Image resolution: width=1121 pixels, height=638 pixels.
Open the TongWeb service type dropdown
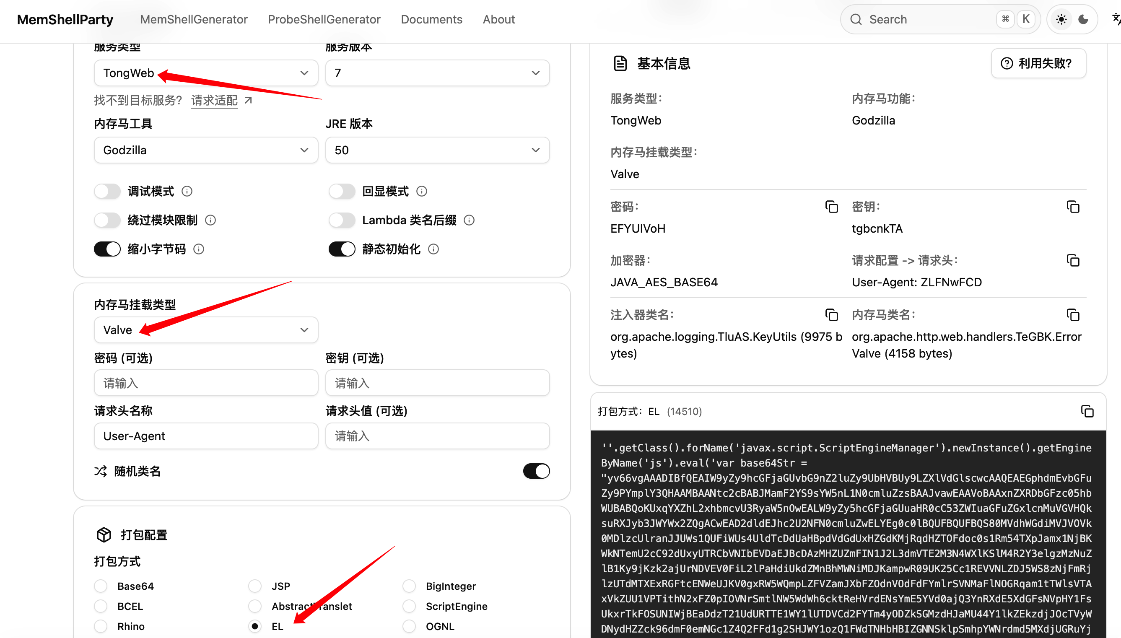tap(206, 73)
